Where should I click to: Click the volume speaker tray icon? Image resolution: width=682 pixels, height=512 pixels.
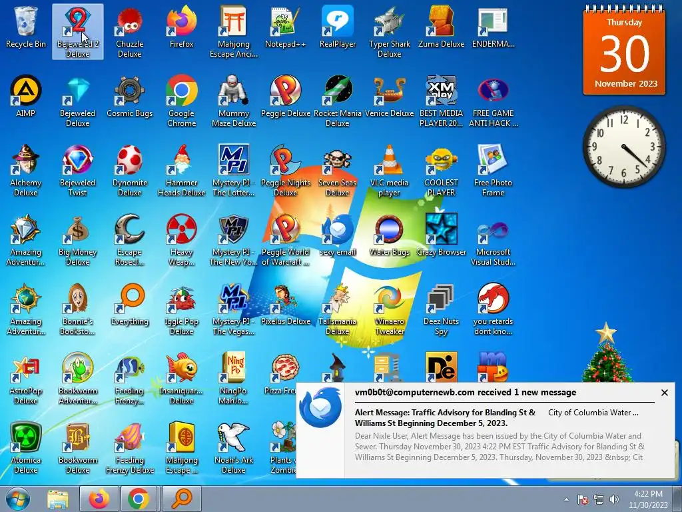[x=615, y=499]
